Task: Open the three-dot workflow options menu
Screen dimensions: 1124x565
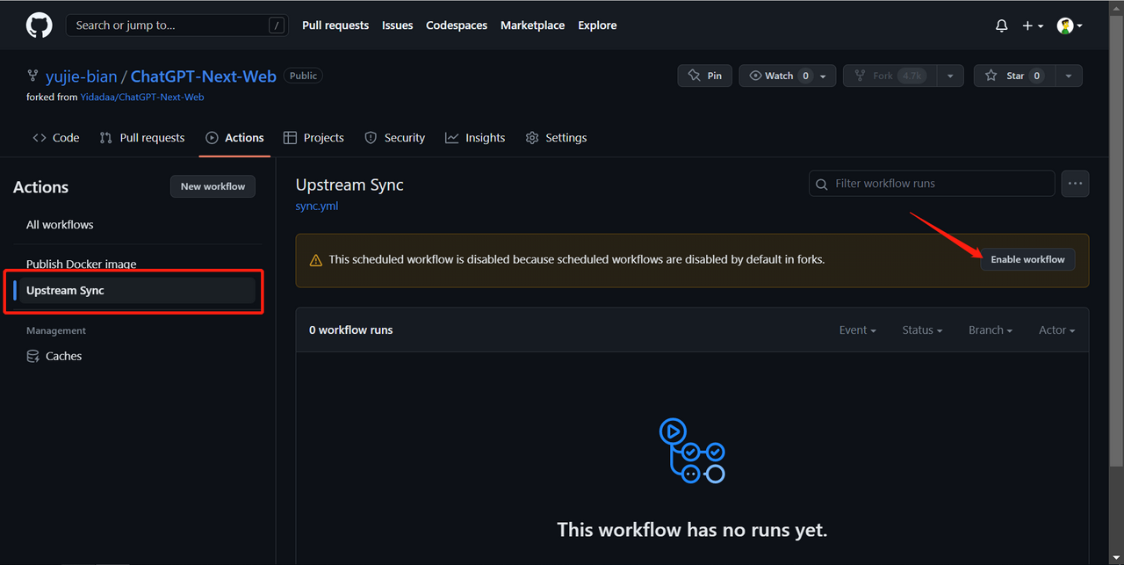Action: [1075, 184]
